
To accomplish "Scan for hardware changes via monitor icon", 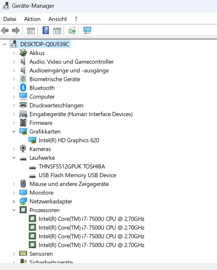I will coord(87,30).
